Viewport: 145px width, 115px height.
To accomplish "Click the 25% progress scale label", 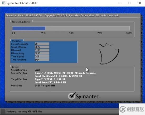I will tap(43, 33).
